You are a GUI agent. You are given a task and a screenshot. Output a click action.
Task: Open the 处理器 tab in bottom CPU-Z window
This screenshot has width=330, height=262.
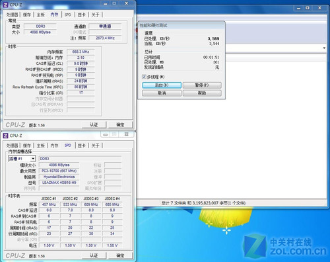click(x=12, y=146)
